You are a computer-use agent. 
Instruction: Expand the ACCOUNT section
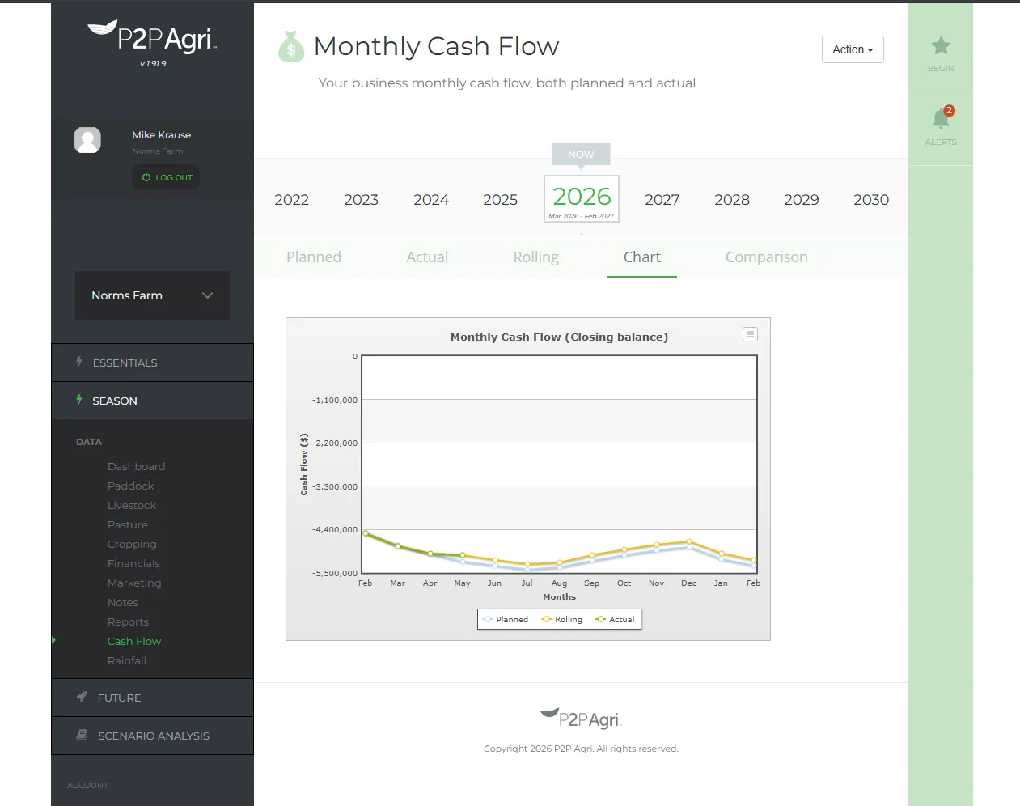[87, 784]
